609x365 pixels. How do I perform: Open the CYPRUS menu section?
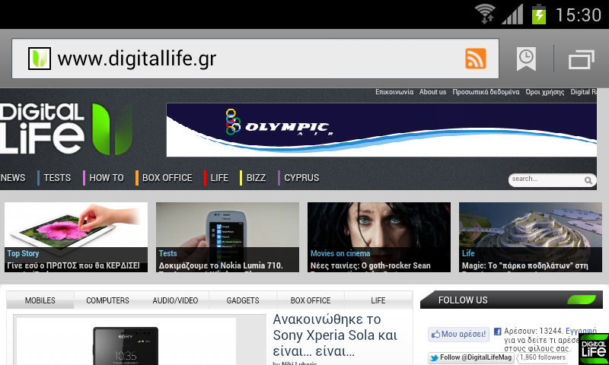coord(301,178)
